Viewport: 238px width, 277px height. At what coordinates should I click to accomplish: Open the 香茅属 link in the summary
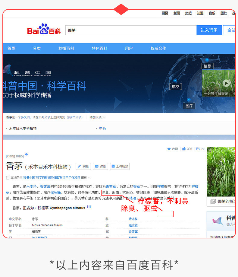45,186
